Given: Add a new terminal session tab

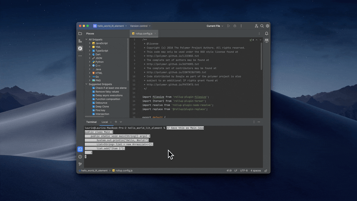Looking at the screenshot, I should coord(116,122).
